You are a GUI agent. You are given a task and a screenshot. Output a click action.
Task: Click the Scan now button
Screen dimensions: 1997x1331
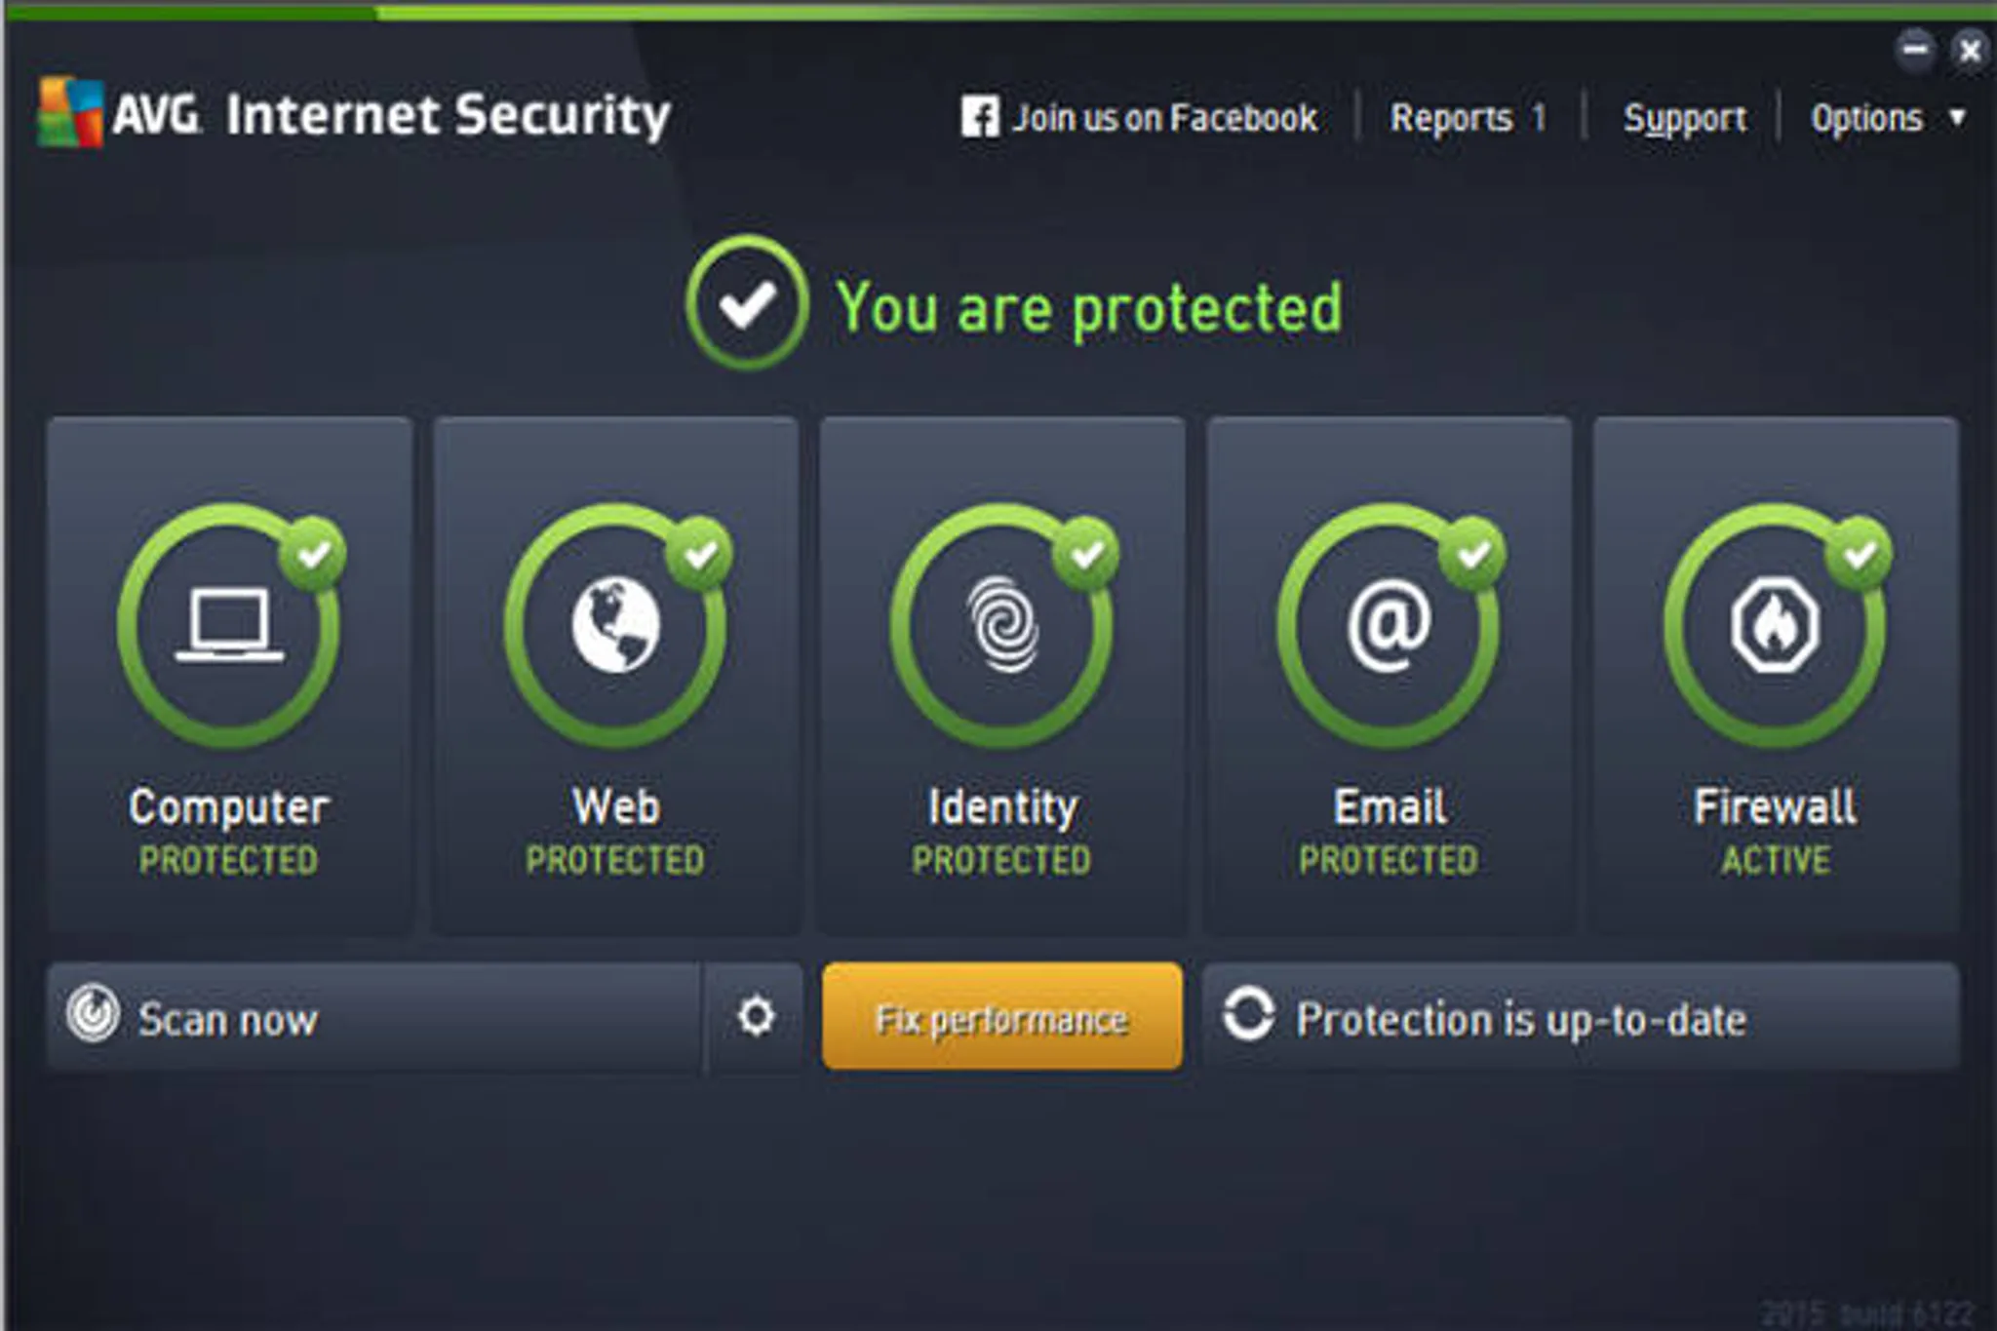click(x=373, y=1018)
